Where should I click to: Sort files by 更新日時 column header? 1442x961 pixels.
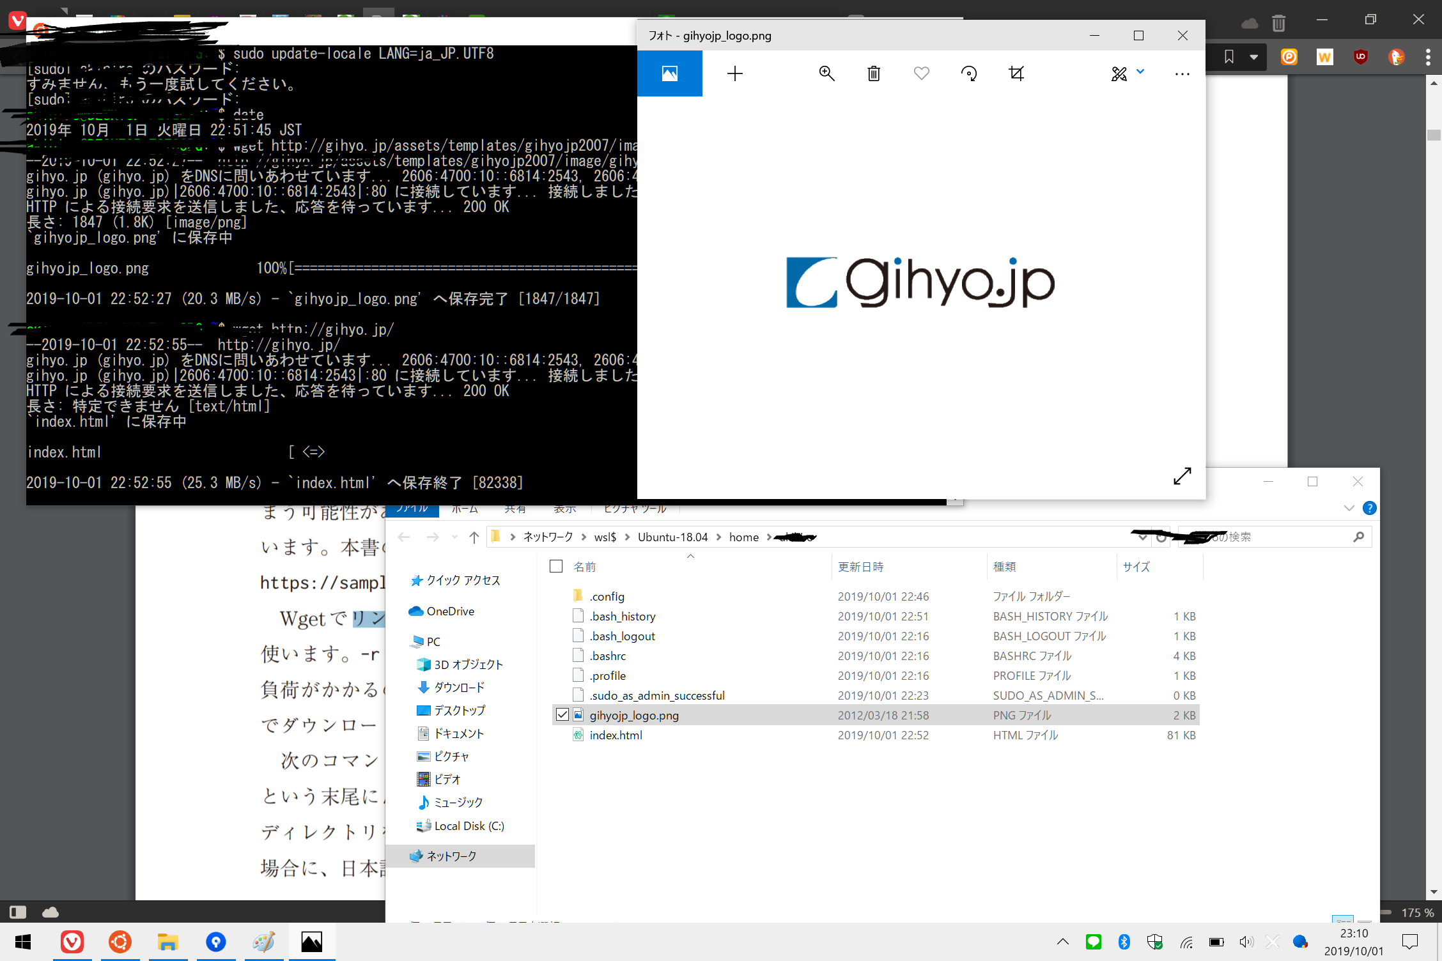pyautogui.click(x=860, y=567)
